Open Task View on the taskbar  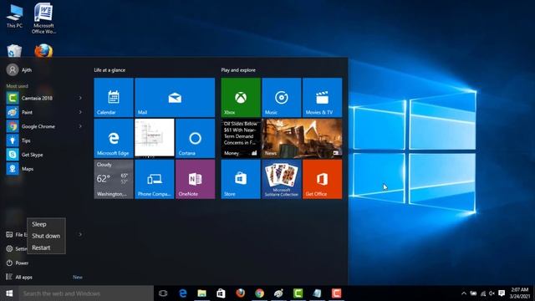click(x=163, y=293)
